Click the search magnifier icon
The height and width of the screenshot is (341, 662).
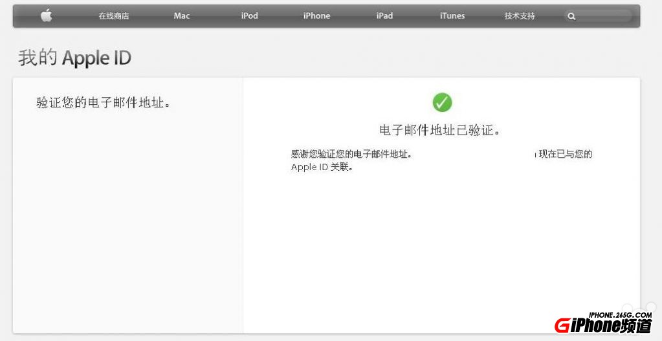pyautogui.click(x=571, y=16)
